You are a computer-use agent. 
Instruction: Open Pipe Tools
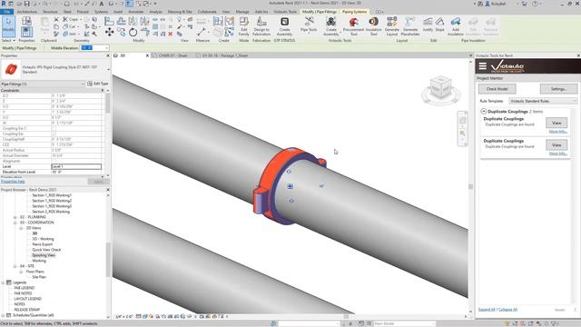309,25
